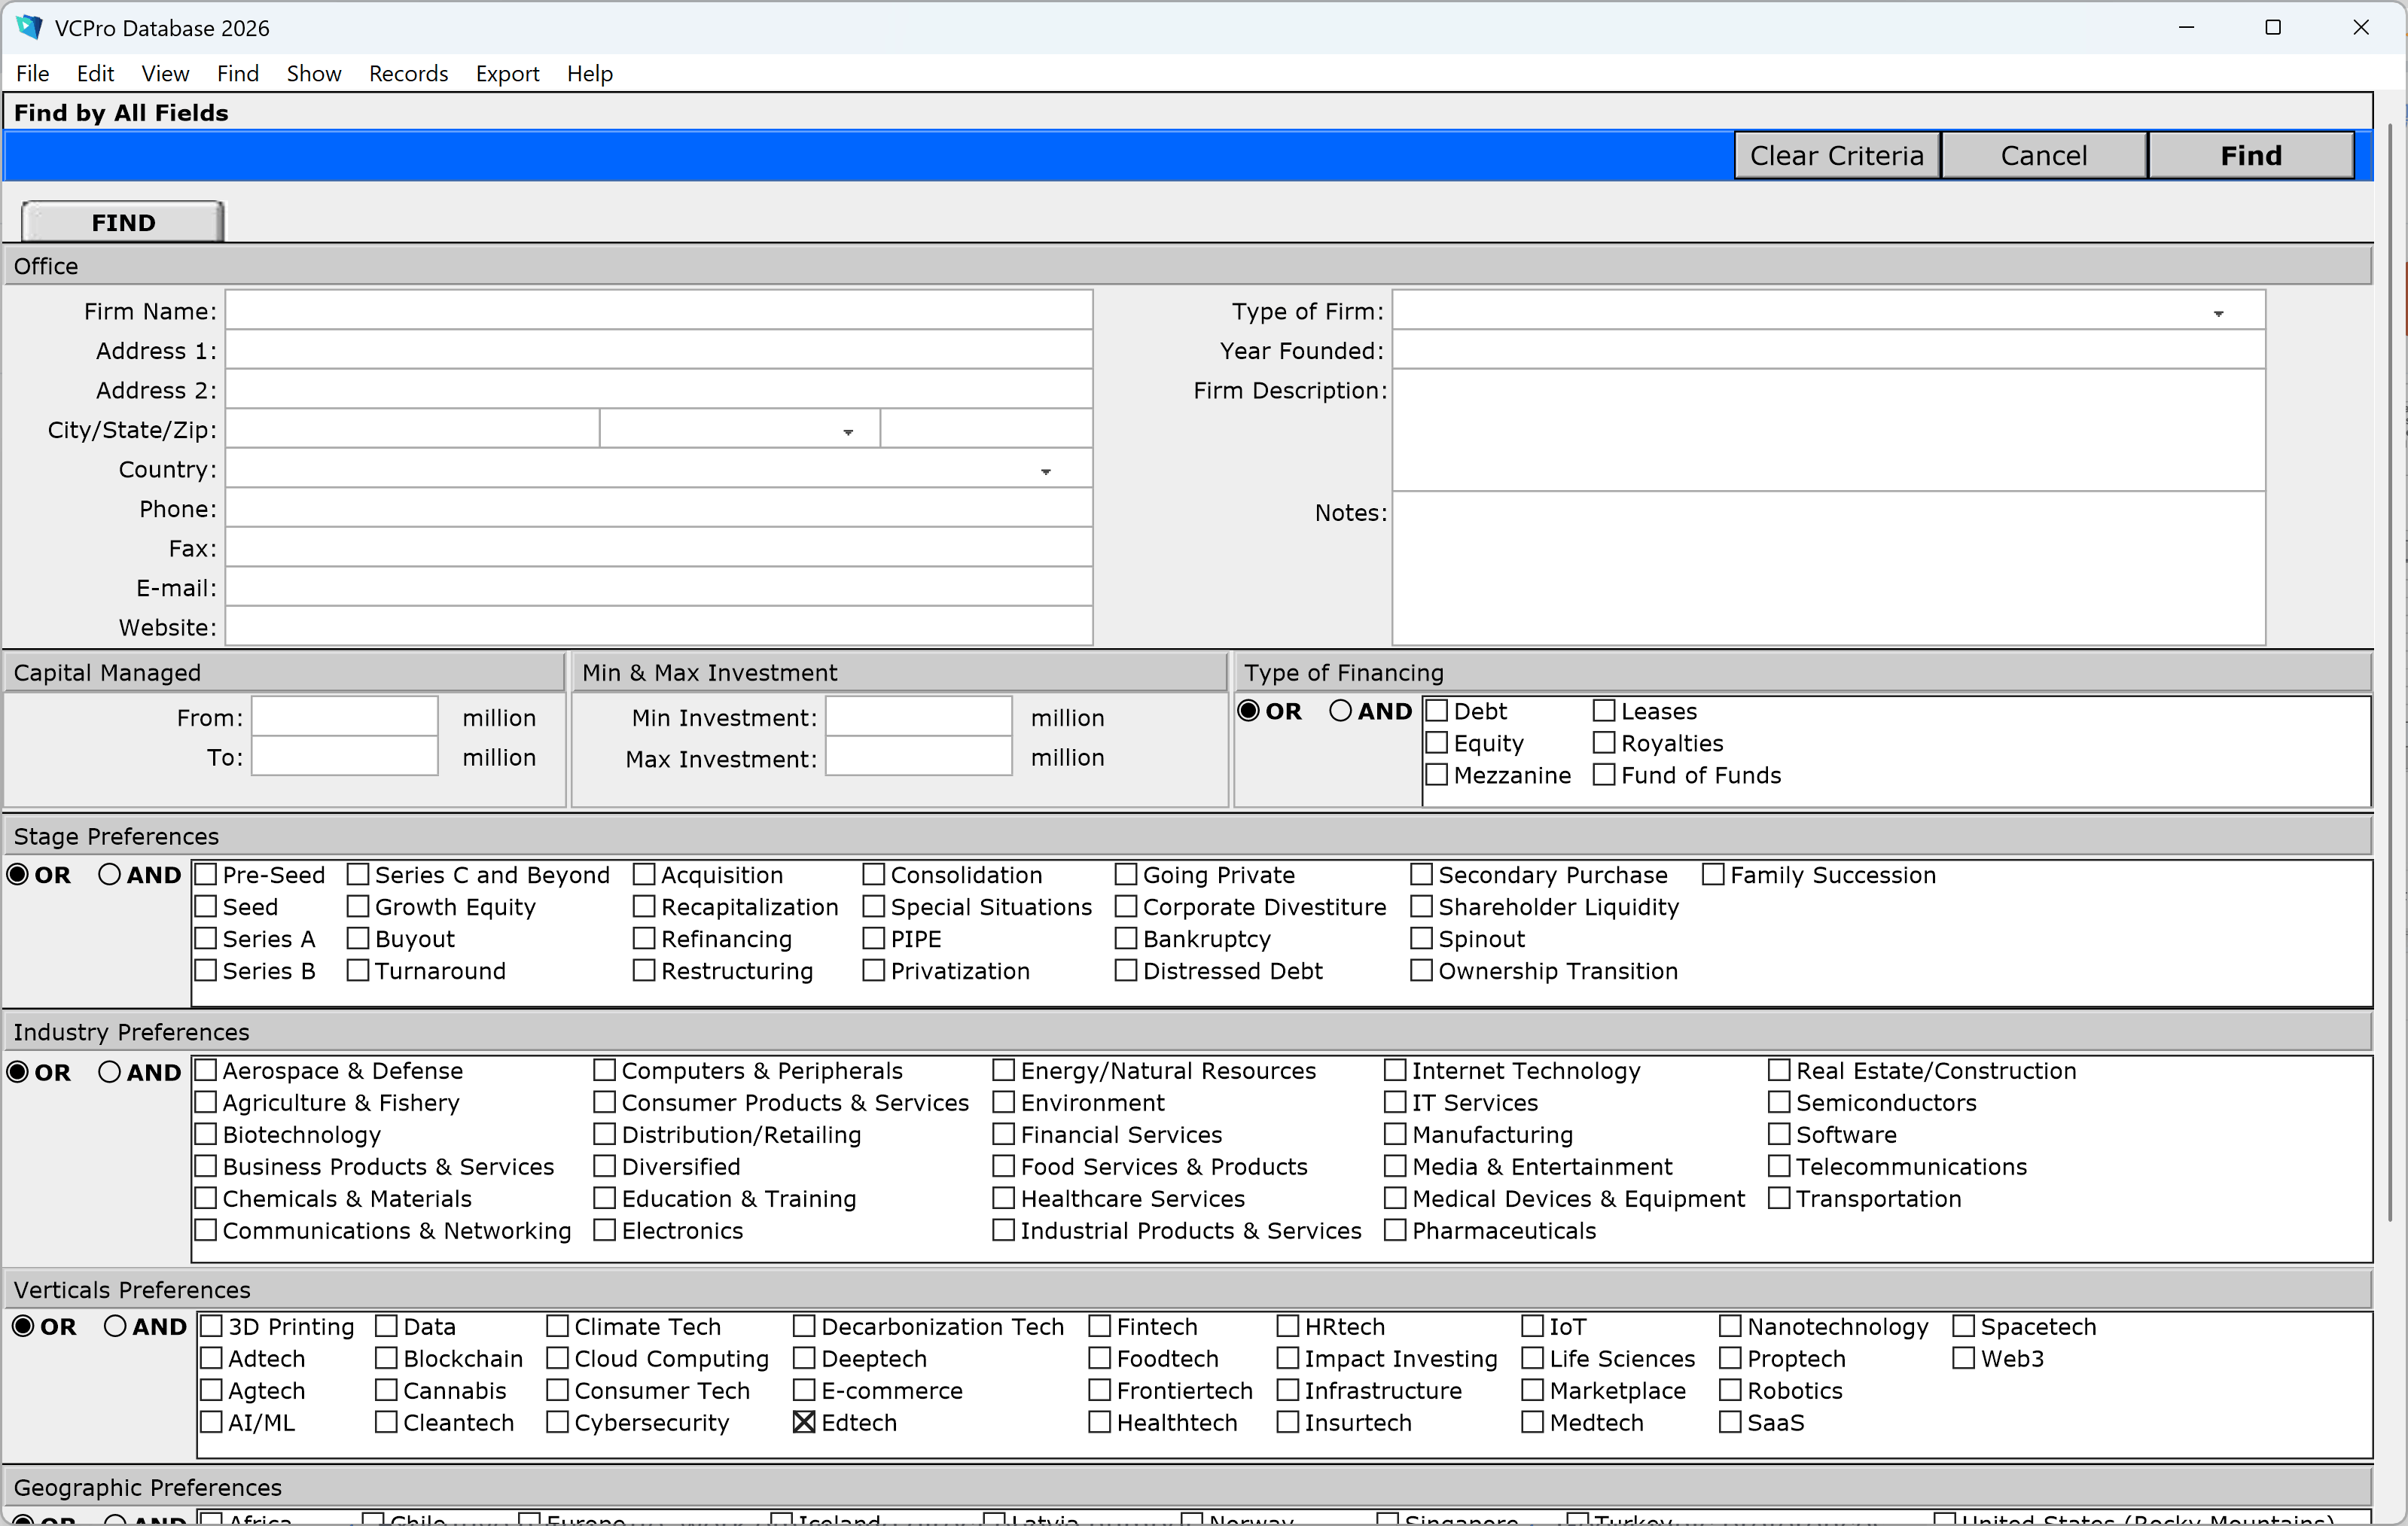Screen dimensions: 2408x1526
Task: Select AND for Type of Financing
Action: tap(1340, 710)
